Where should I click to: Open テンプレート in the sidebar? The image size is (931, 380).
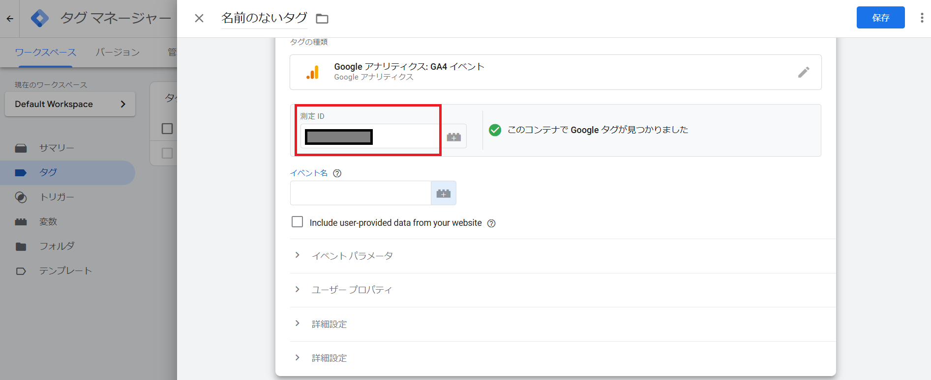tap(67, 271)
